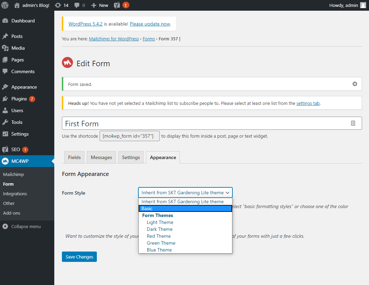Image resolution: width=369 pixels, height=285 pixels.
Task: Open the comments bubble icon in admin bar
Action: click(x=77, y=5)
